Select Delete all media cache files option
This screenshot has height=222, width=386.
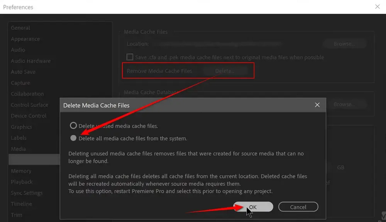tap(73, 138)
